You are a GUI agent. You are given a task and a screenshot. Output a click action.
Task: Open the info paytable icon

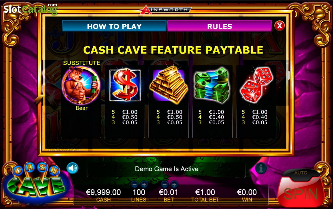(261, 168)
